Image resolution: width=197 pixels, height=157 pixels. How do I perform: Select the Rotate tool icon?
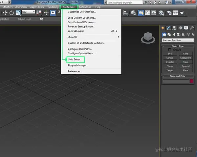click(11, 13)
